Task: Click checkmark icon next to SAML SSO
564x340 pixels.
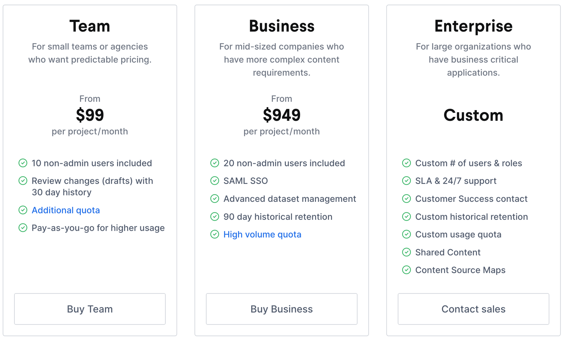Action: (x=215, y=181)
